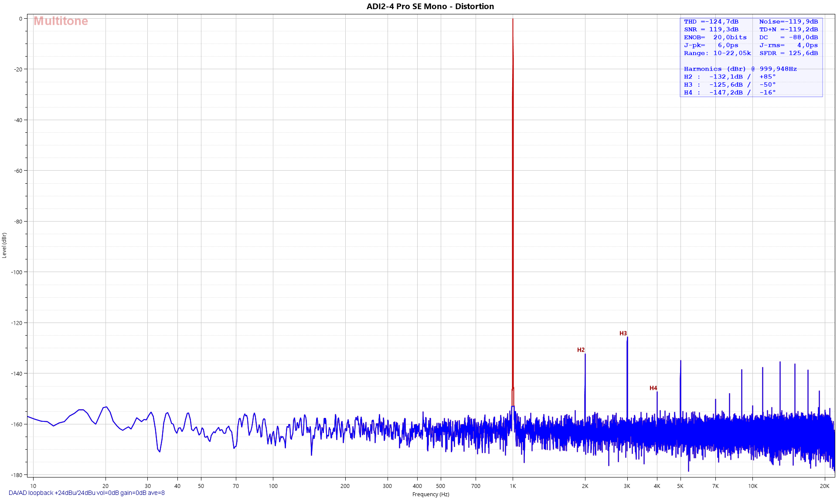The image size is (837, 501).
Task: Click the 'Level (dBr)' vertical axis label
Action: point(4,245)
